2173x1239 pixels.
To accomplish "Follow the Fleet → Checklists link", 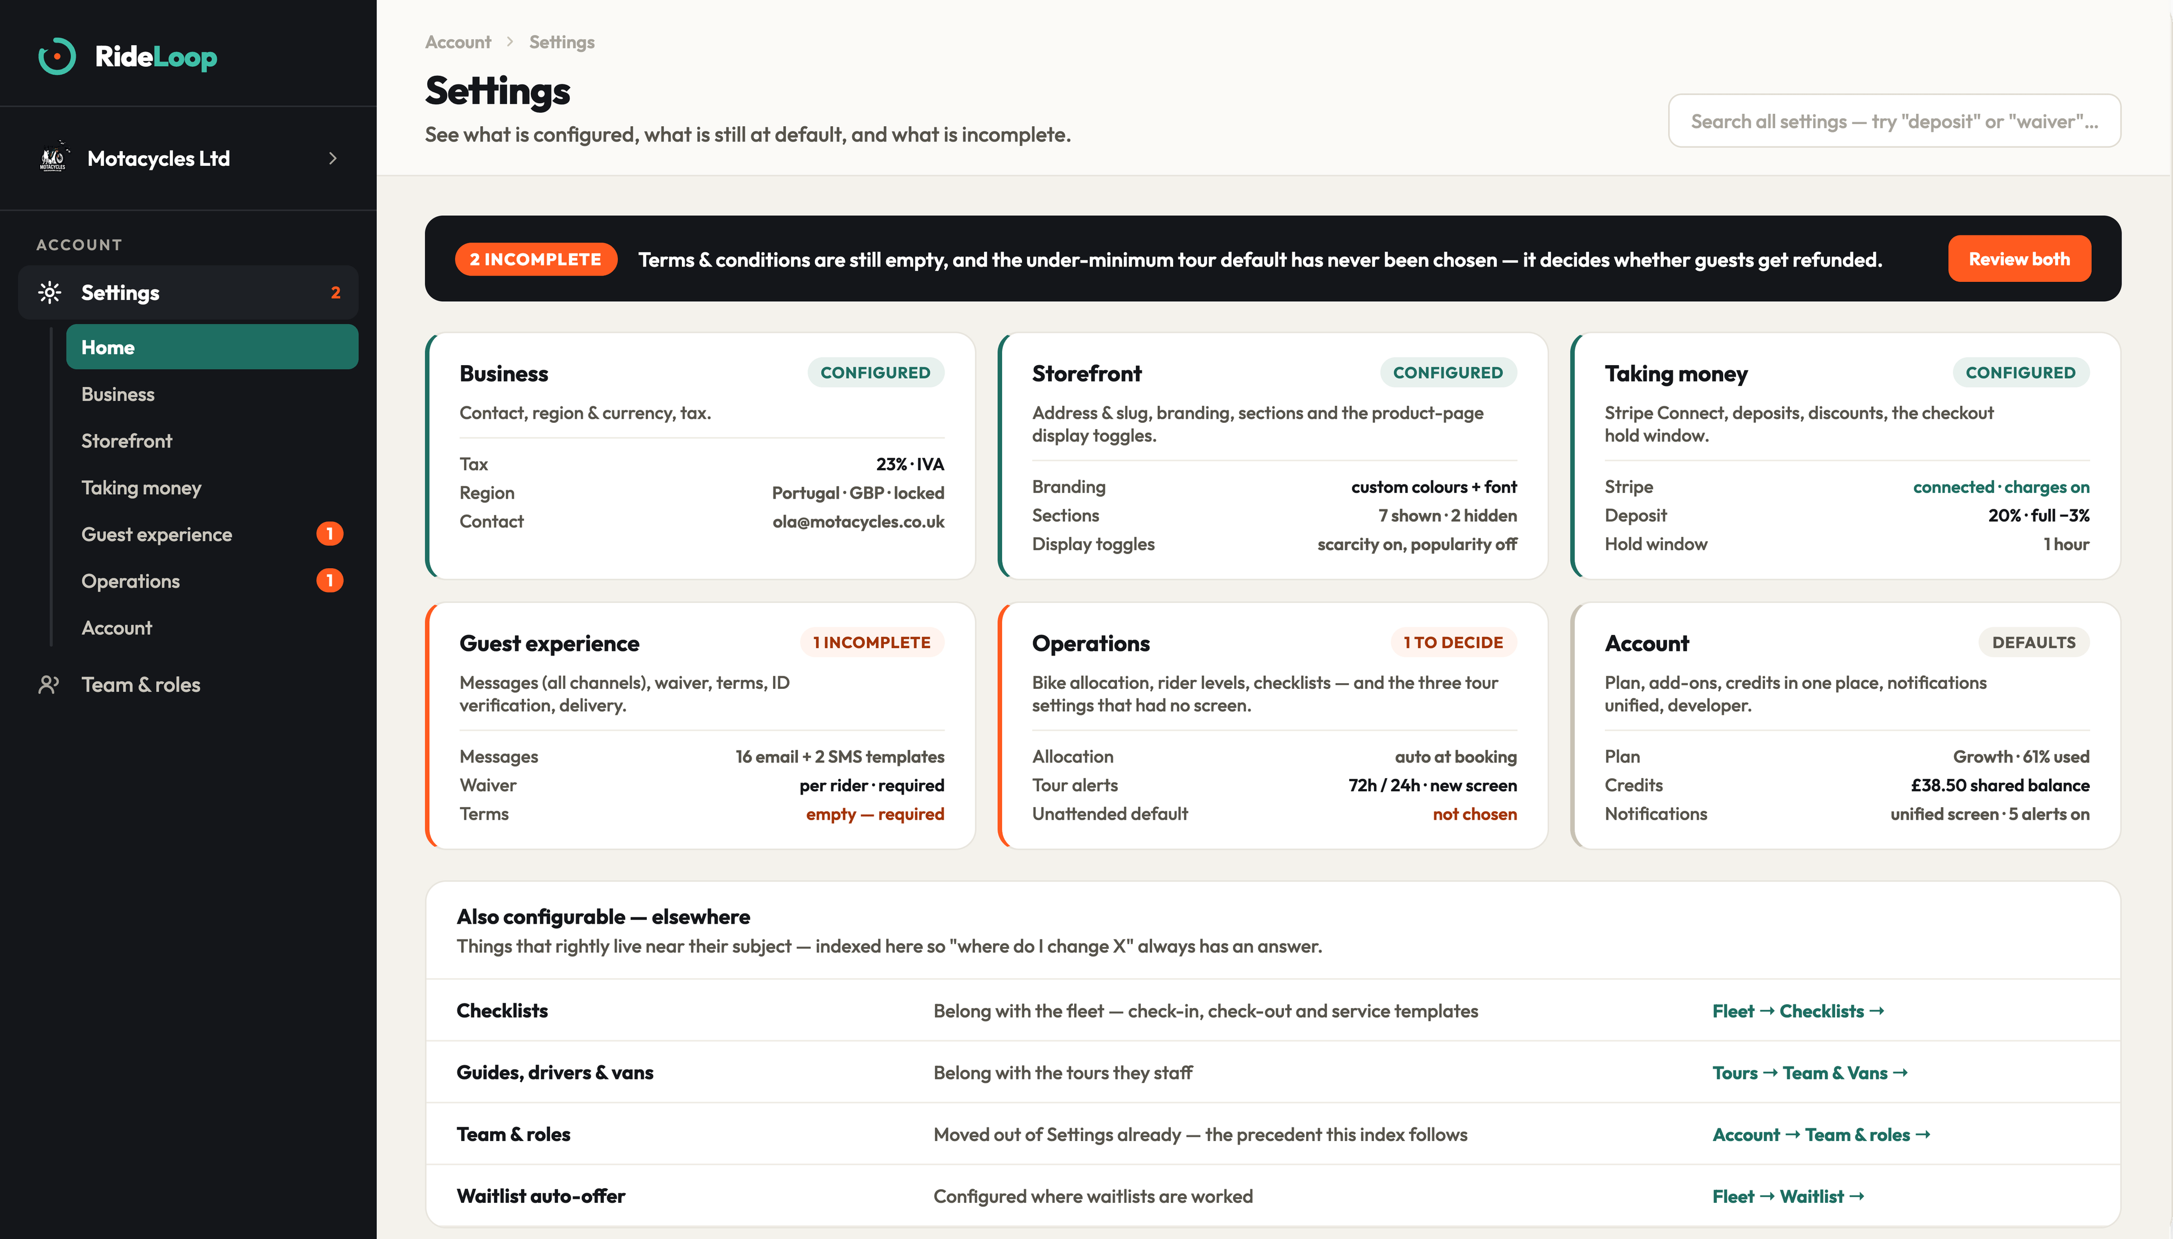I will (1798, 1011).
